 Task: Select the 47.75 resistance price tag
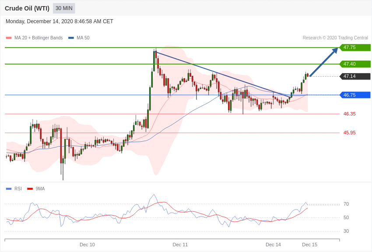coord(355,47)
